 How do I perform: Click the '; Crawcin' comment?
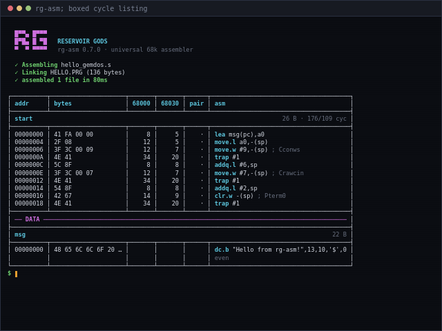[x=287, y=173]
